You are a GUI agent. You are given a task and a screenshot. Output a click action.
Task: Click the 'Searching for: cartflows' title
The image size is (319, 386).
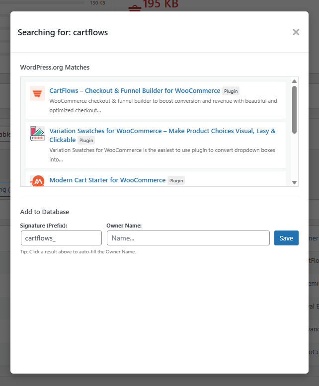click(63, 32)
